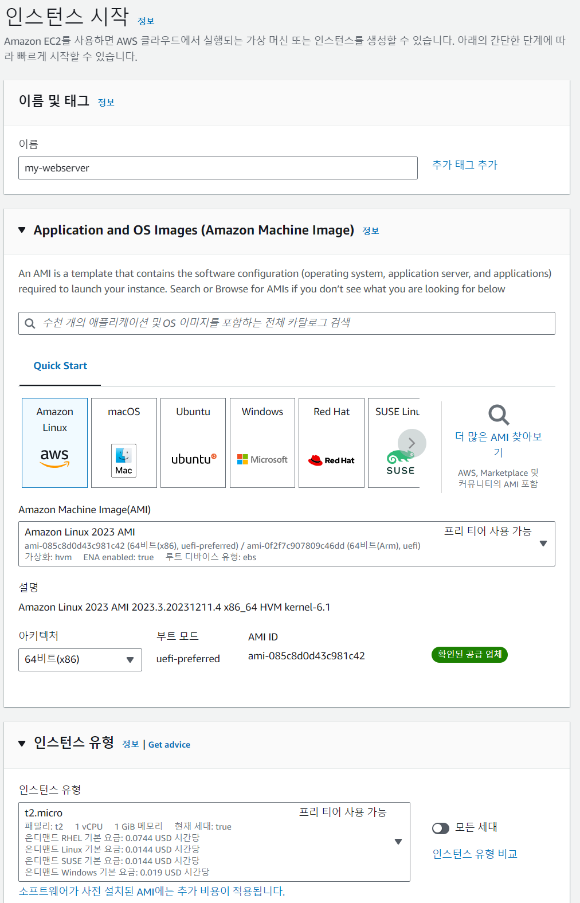This screenshot has width=580, height=903.
Task: Open the 더 많은 AMI 찾아보기 link
Action: tap(499, 444)
